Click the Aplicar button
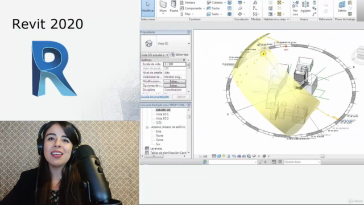 pyautogui.click(x=181, y=97)
